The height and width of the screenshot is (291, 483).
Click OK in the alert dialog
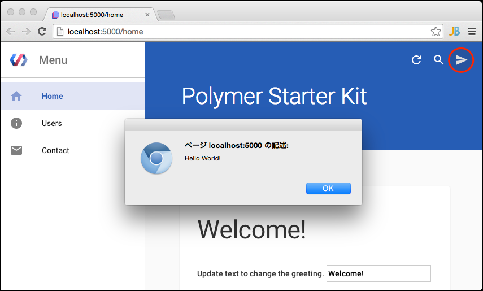328,188
